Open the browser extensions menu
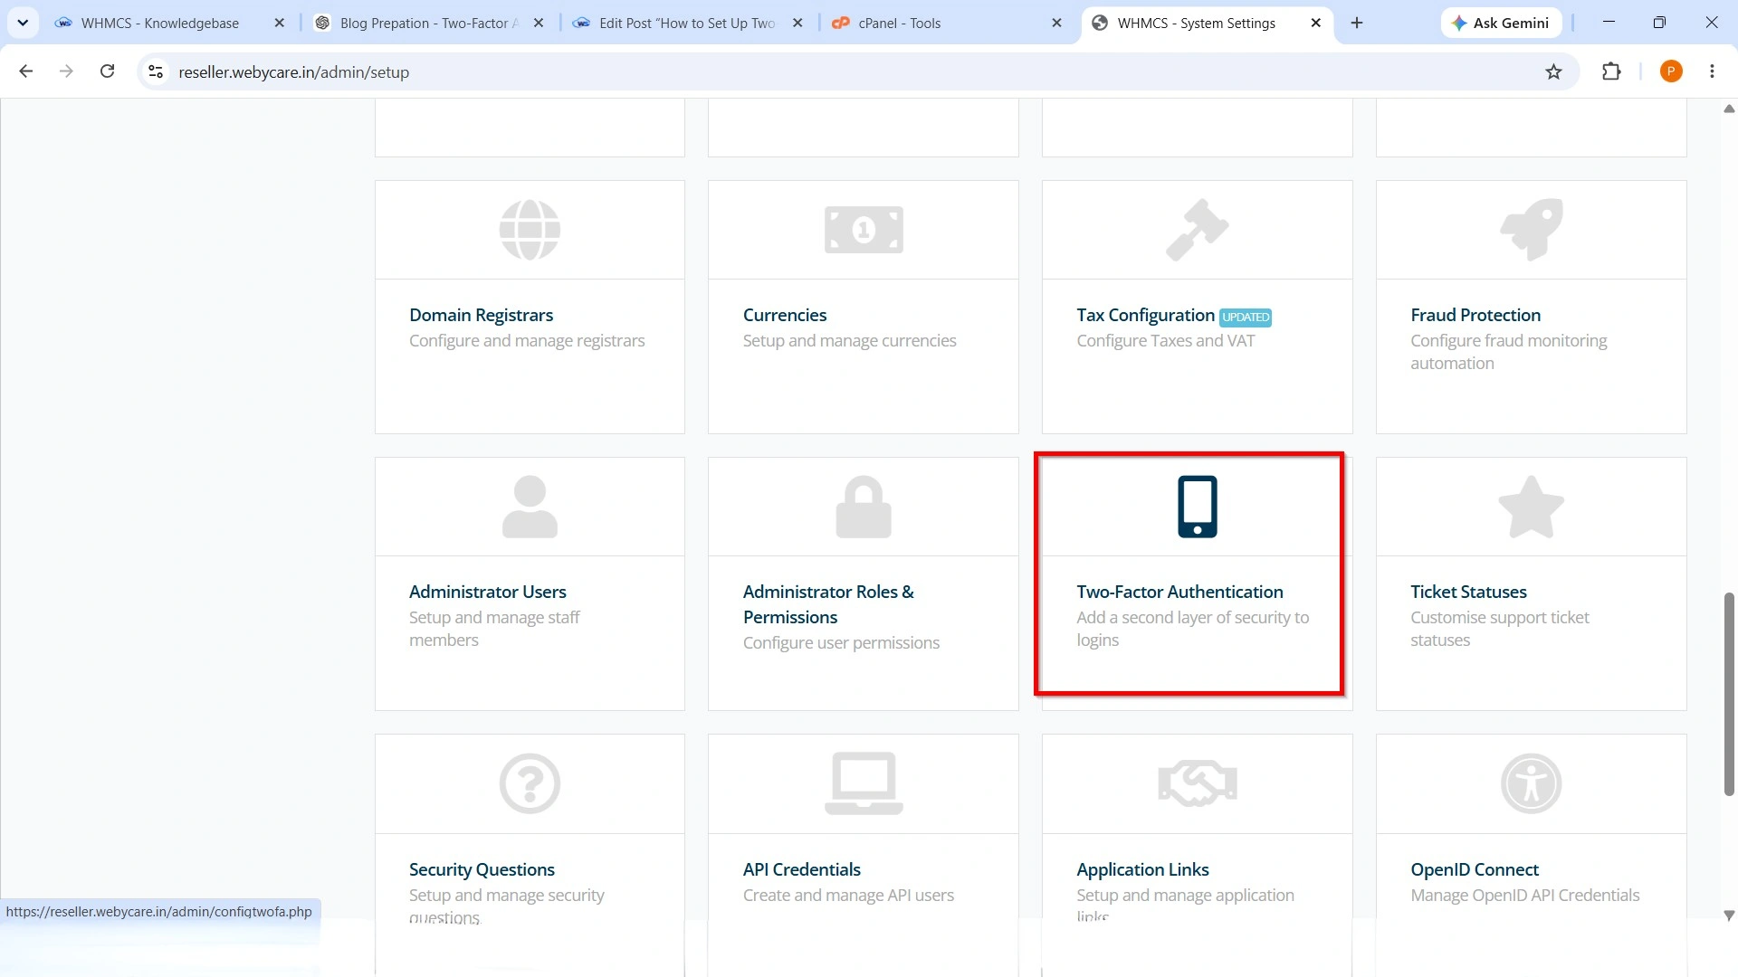 coord(1611,71)
